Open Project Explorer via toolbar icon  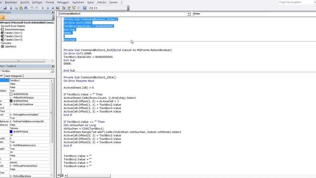(x=64, y=8)
